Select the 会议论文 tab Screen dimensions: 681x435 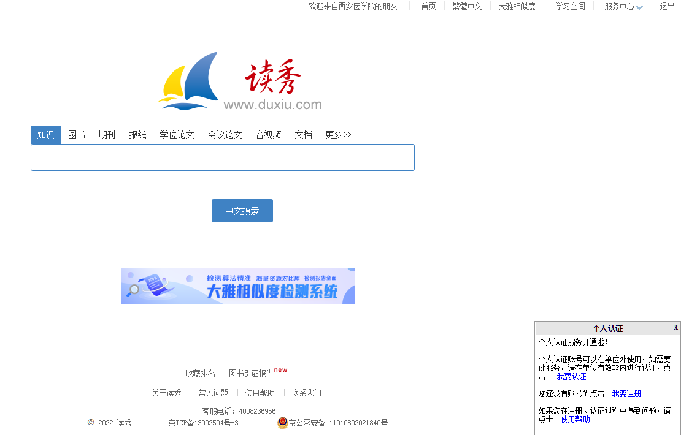click(225, 135)
